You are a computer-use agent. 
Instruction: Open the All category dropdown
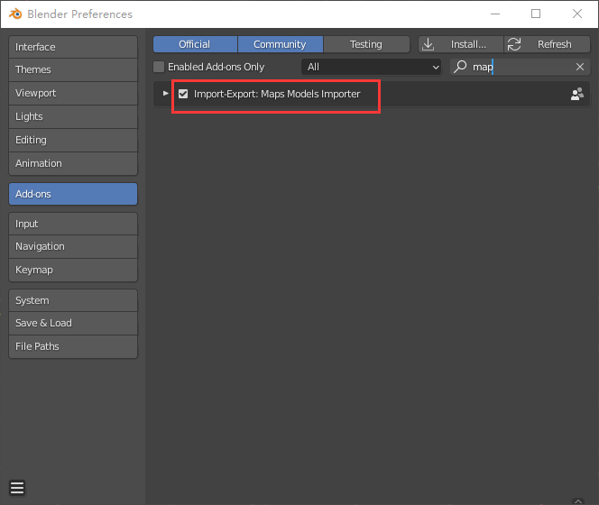click(372, 67)
